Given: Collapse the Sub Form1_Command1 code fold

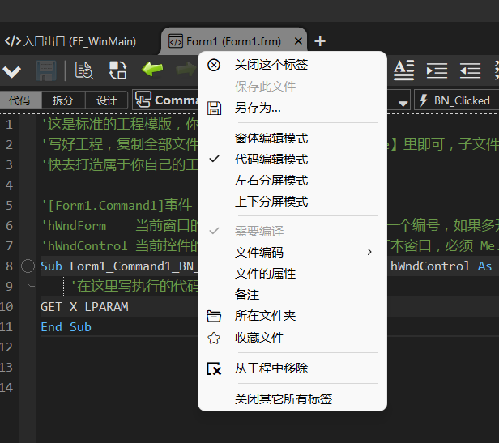Looking at the screenshot, I should click(28, 265).
